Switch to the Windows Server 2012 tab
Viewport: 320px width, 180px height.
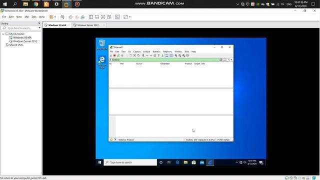tap(88, 25)
